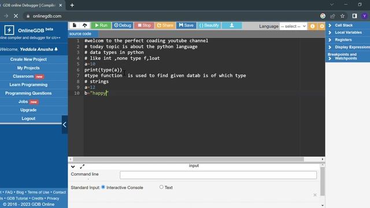Open the Terms of Use link
The width and height of the screenshot is (370, 208).
(38, 192)
